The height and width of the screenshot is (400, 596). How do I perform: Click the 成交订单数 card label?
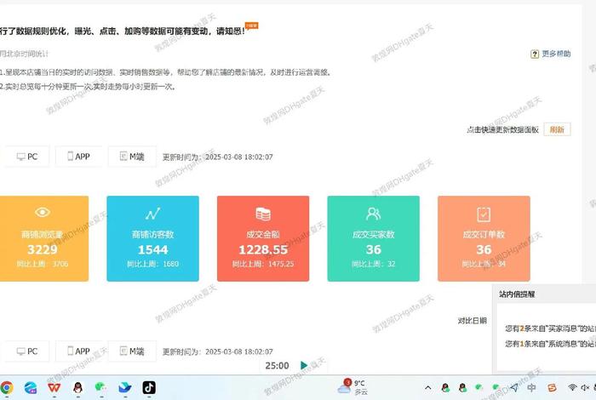[x=484, y=234]
